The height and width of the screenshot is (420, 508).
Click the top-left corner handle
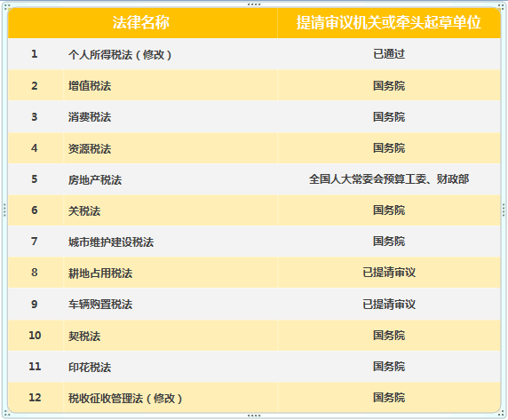pyautogui.click(x=6, y=6)
